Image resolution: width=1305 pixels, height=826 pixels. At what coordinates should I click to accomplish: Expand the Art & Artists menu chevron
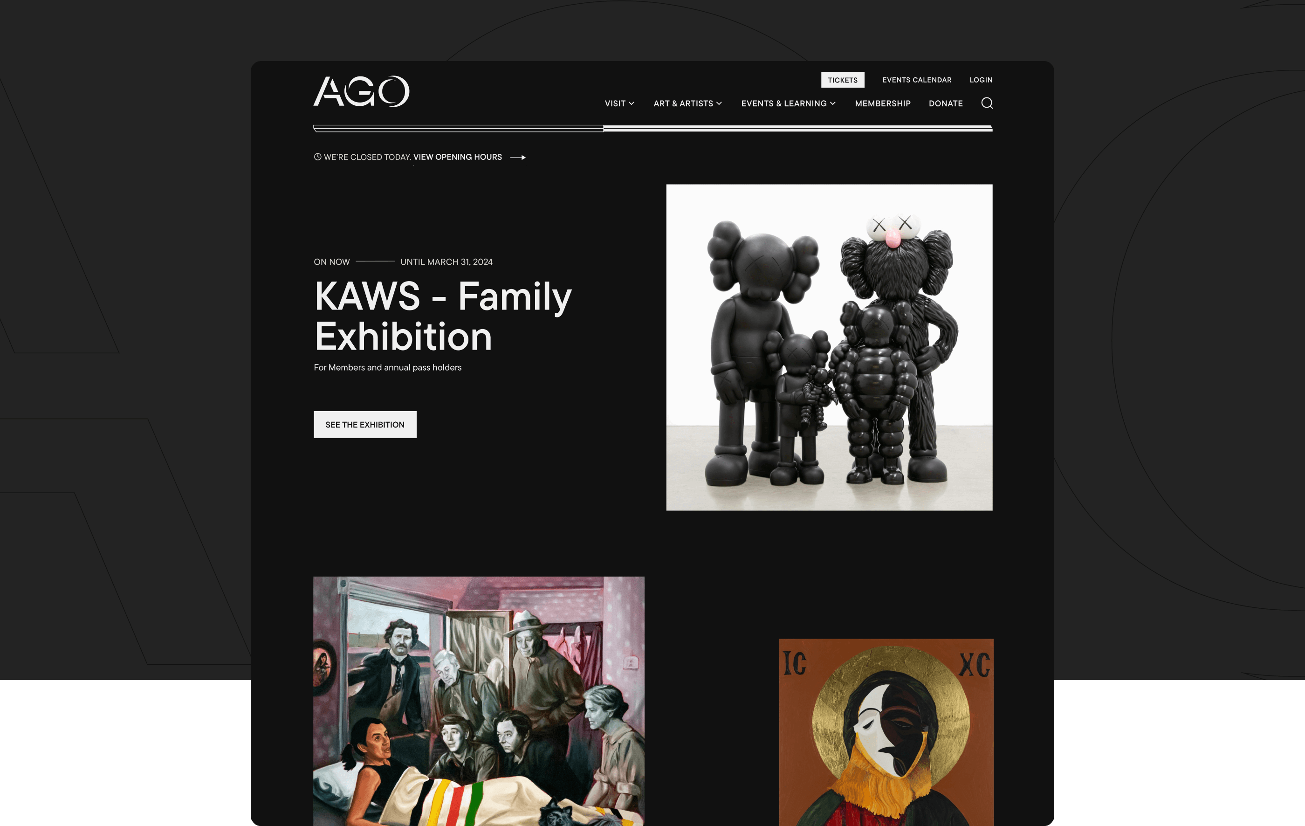point(719,103)
